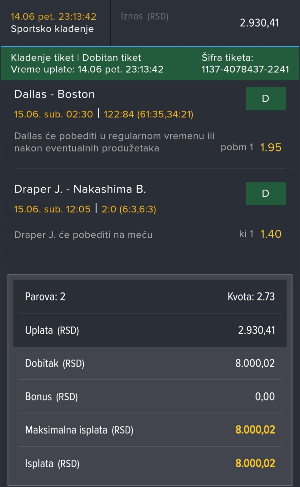Tap the 2:0 (6:3,6:3) tennis result

pyautogui.click(x=129, y=209)
